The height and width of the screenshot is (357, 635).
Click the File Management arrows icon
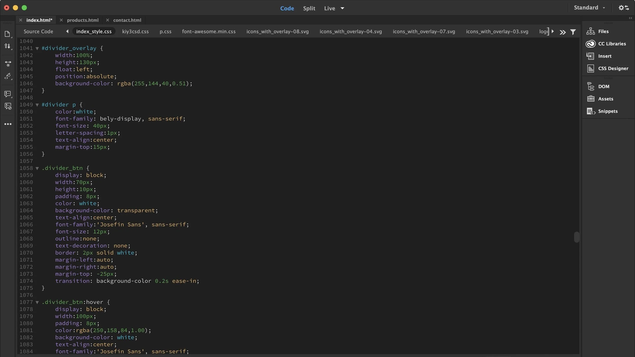[7, 46]
